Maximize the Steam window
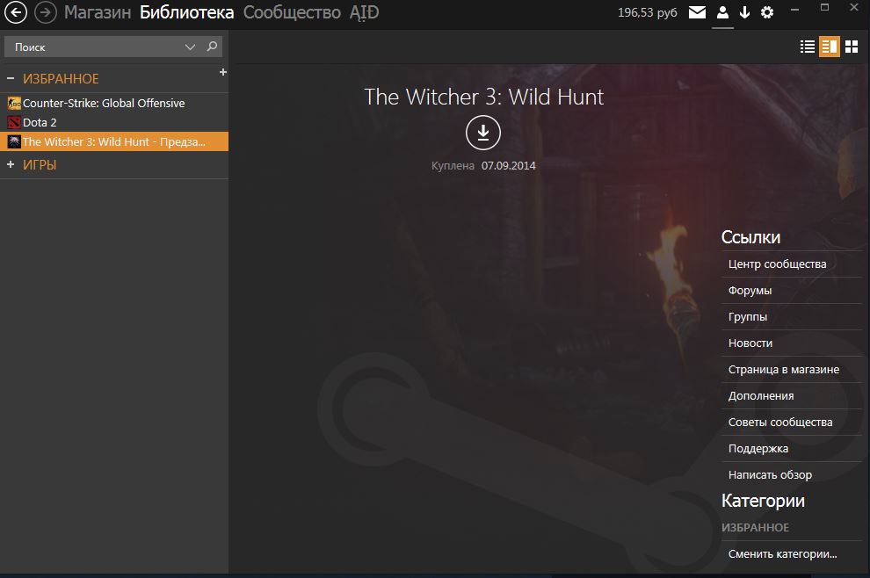Image resolution: width=870 pixels, height=578 pixels. point(824,7)
